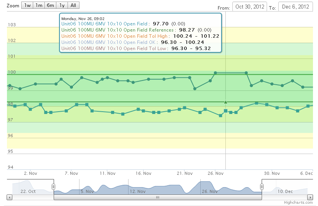Click the 'Open Field References' tooltip line

pyautogui.click(x=136, y=30)
